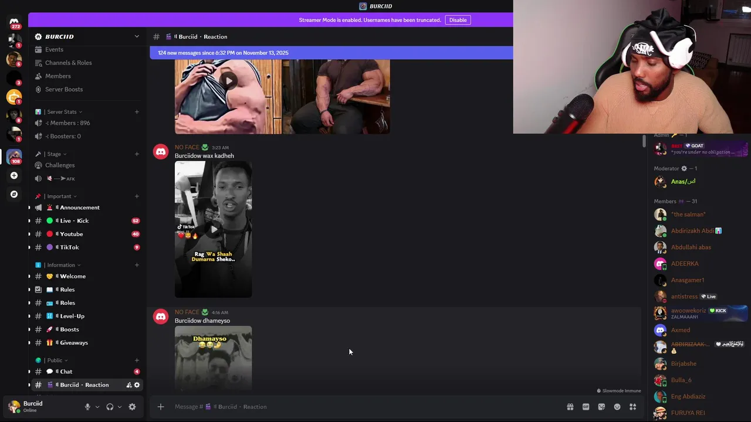This screenshot has height=422, width=751.
Task: Open the Roles channel
Action: pos(88,303)
